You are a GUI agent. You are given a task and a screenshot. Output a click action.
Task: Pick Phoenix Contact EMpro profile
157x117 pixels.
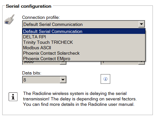[84, 59]
